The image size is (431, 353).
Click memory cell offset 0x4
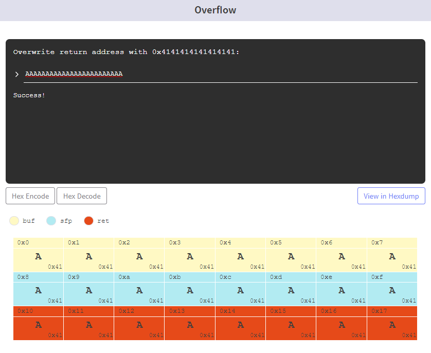coord(241,255)
